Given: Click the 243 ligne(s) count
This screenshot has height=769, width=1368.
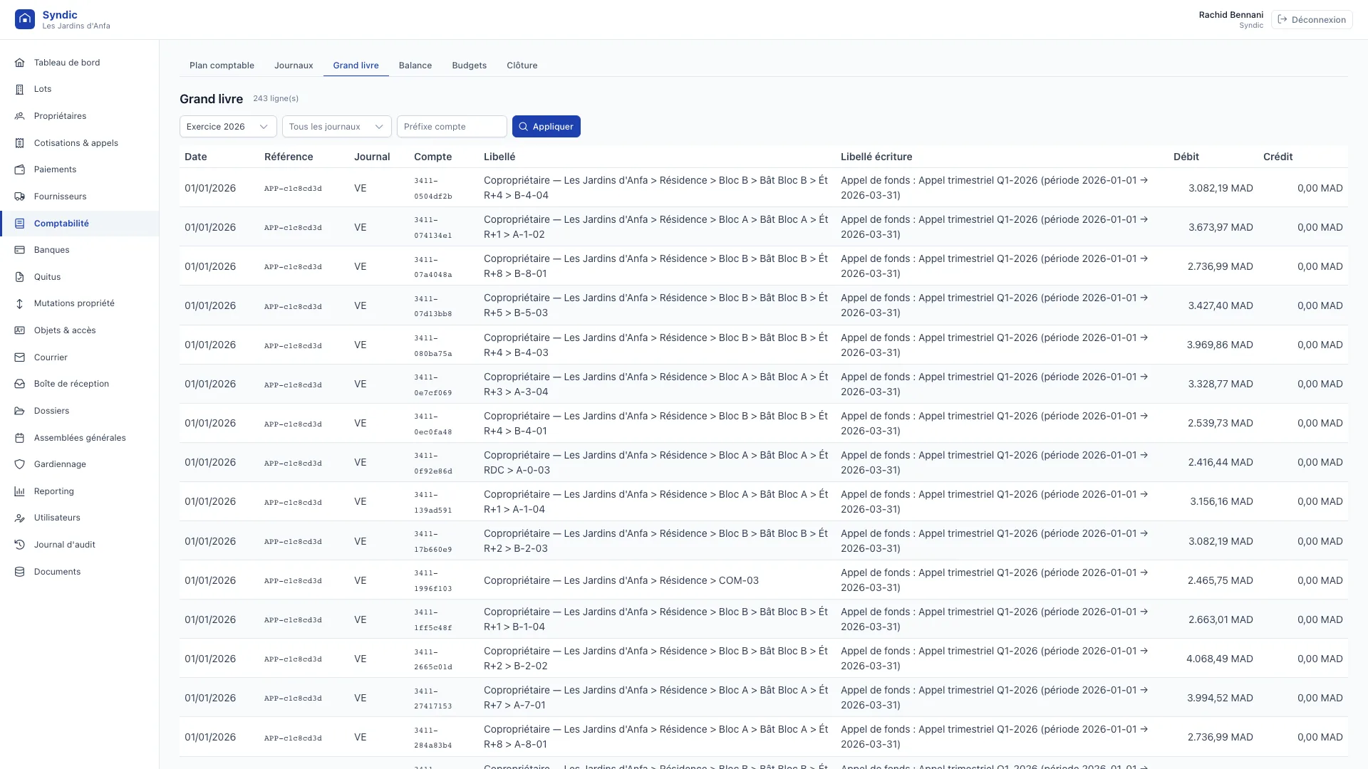Looking at the screenshot, I should 276,99.
